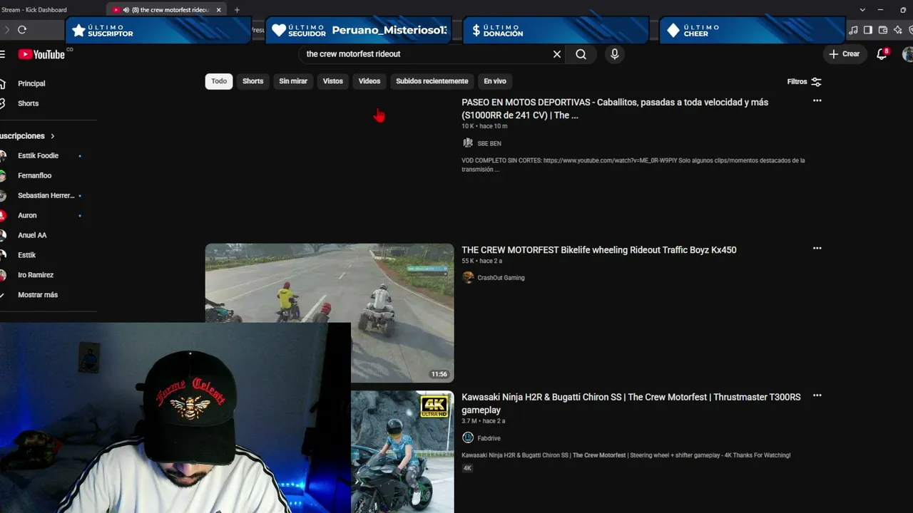Viewport: 913px width, 513px height.
Task: Click the 4K badge under Fabdrive video
Action: pos(467,468)
